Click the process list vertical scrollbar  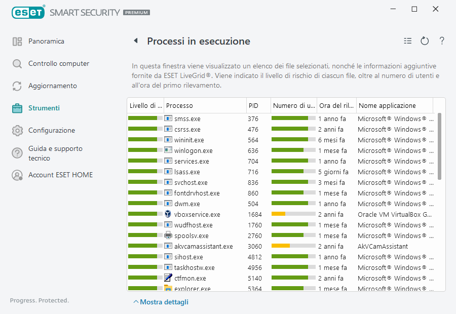point(439,147)
